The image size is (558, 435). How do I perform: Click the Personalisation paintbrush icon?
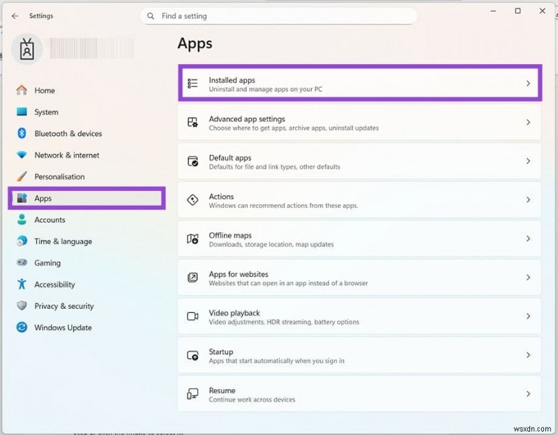(22, 176)
